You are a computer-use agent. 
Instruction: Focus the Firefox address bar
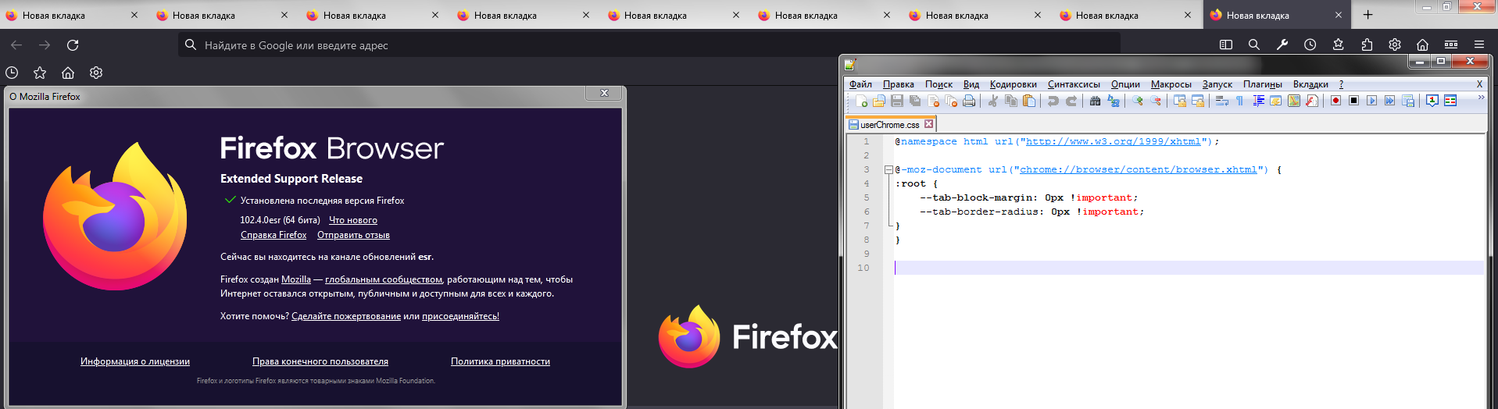649,45
